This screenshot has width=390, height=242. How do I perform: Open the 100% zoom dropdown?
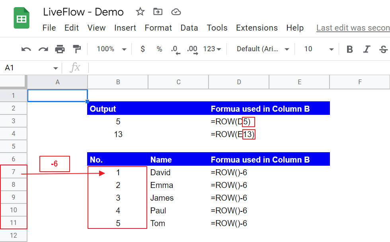(x=111, y=49)
